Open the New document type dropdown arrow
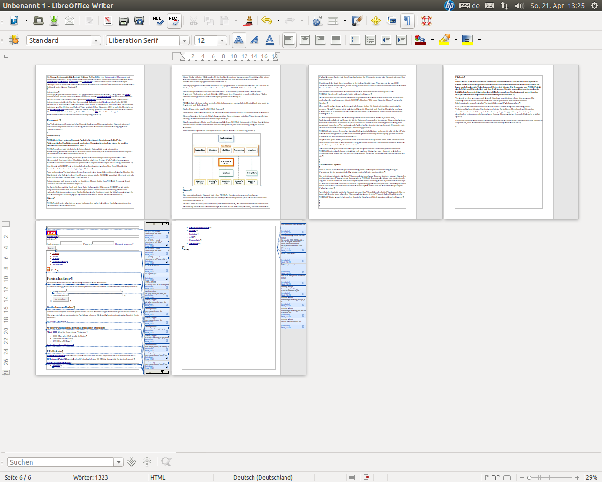 point(26,21)
